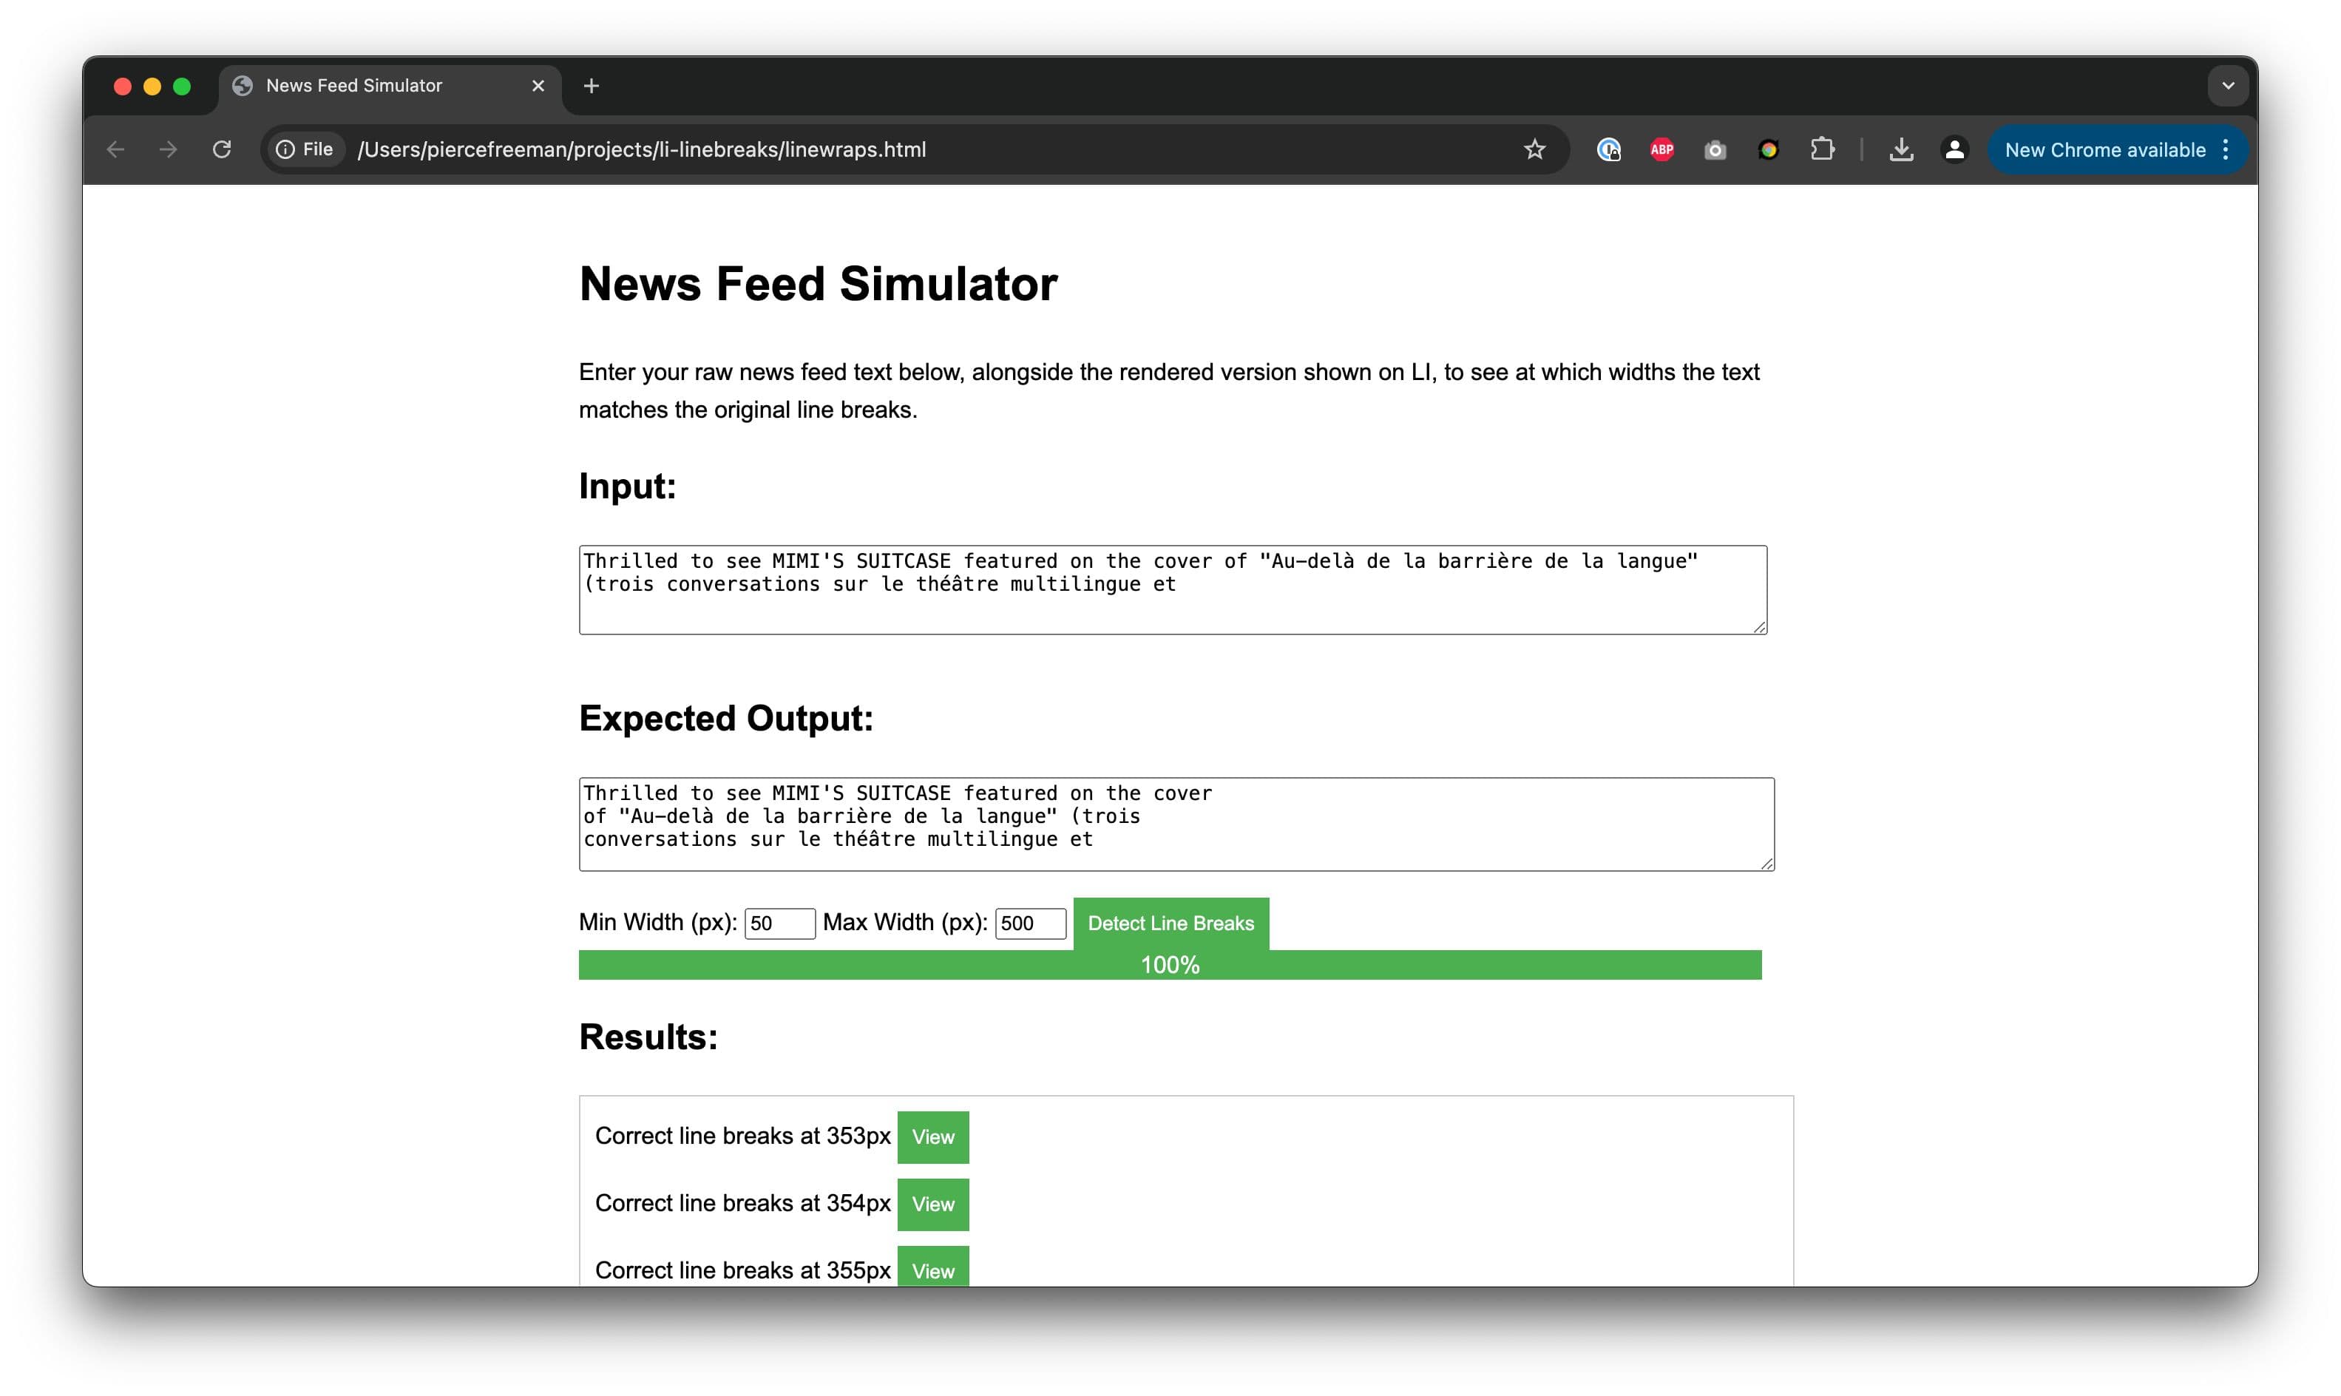
Task: Click into the Expected Output text area
Action: point(1176,823)
